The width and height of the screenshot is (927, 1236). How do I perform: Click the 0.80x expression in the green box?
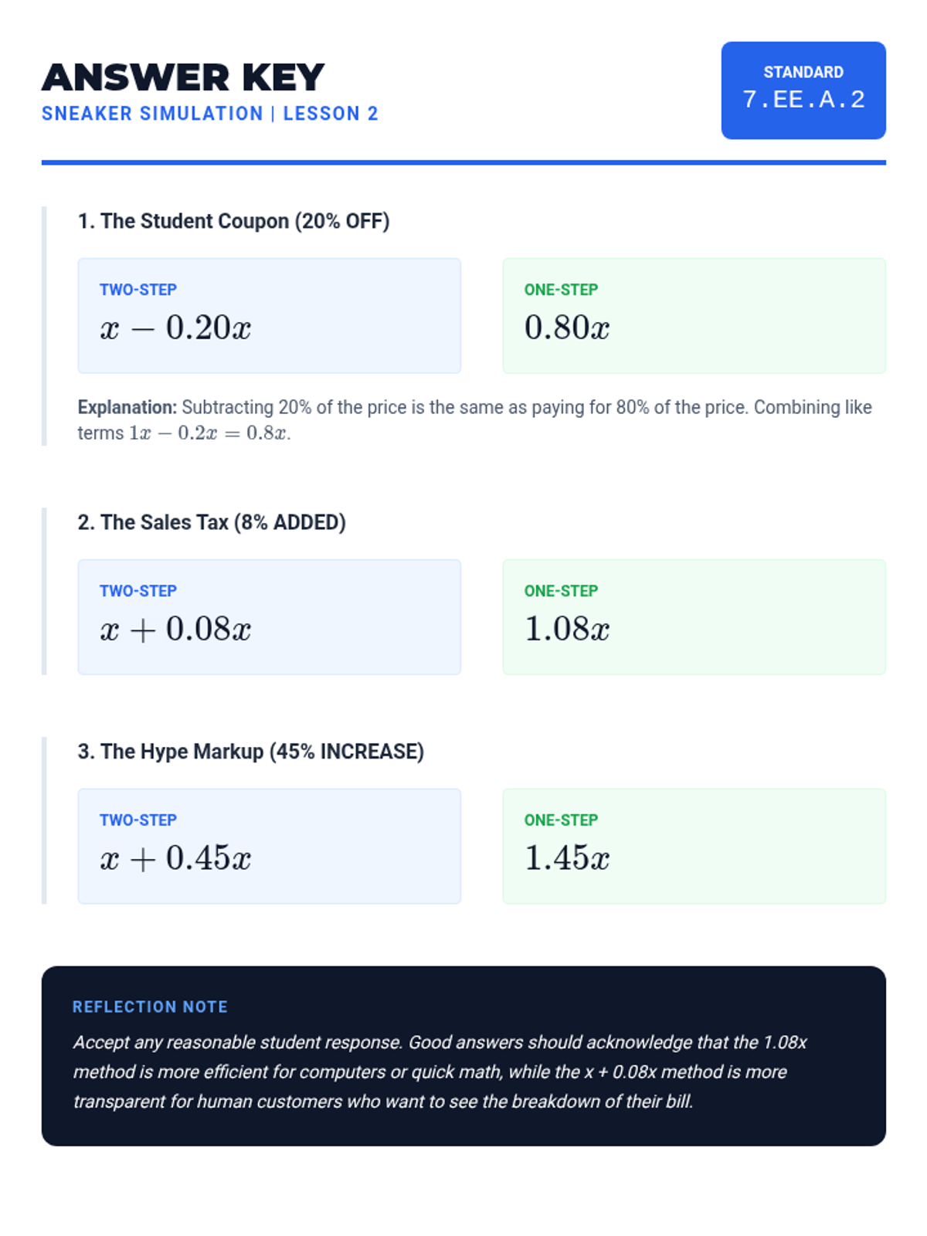point(567,328)
